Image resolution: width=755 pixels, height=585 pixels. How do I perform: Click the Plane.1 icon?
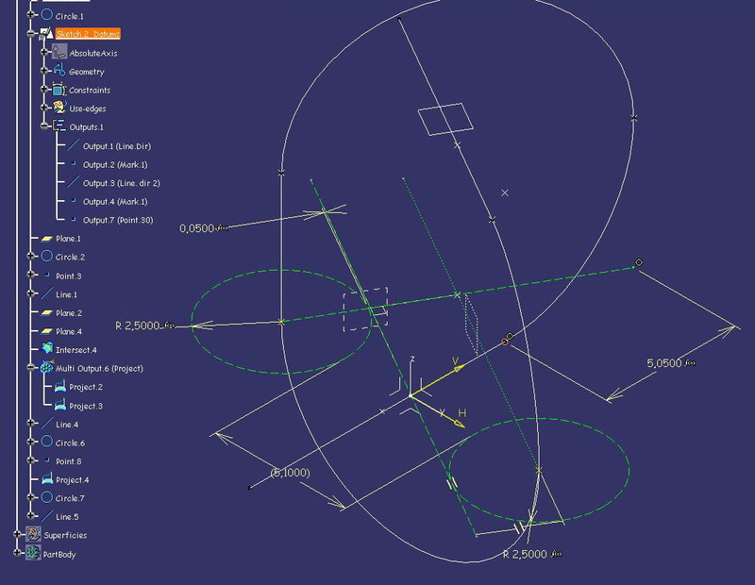coord(46,239)
